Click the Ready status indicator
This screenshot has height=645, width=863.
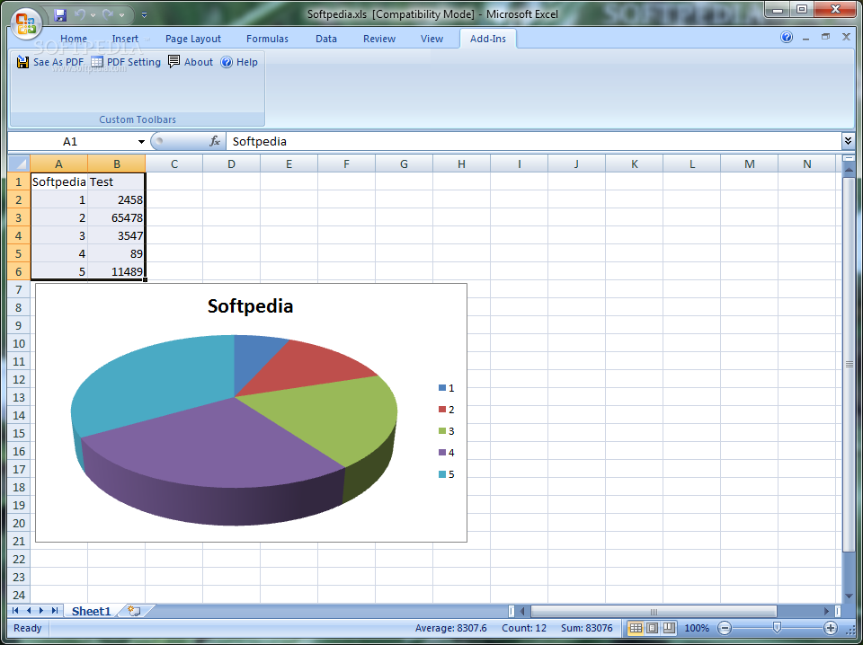[28, 628]
